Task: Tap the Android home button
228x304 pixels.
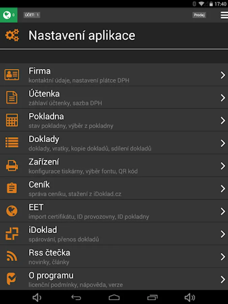Action: [114, 297]
